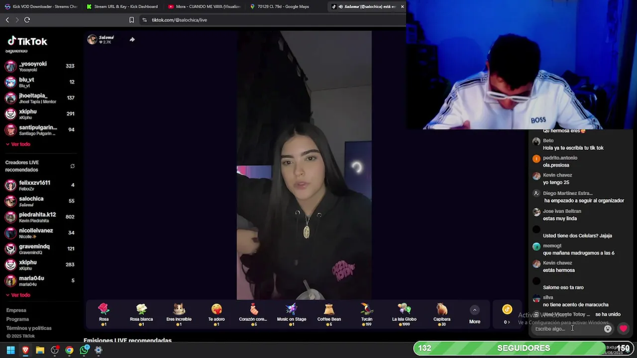Screen dimensions: 637x358
Task: Send the Te adoro gift
Action: click(216, 314)
